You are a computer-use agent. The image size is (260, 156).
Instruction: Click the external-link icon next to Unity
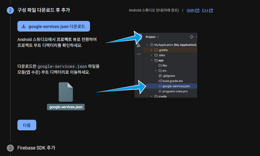point(197,10)
